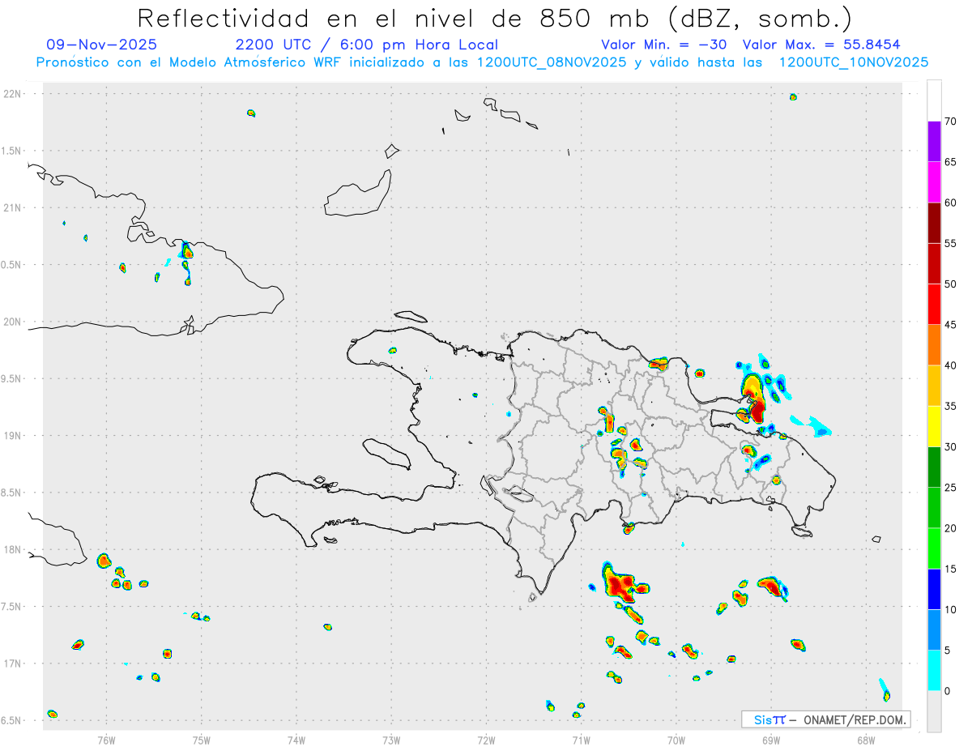Click the '65' colorbar label
This screenshot has height=751, width=972.
pos(951,162)
